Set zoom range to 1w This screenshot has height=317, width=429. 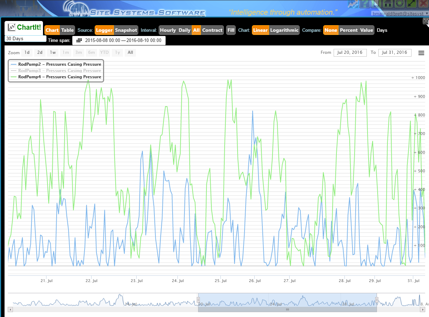[x=52, y=53]
